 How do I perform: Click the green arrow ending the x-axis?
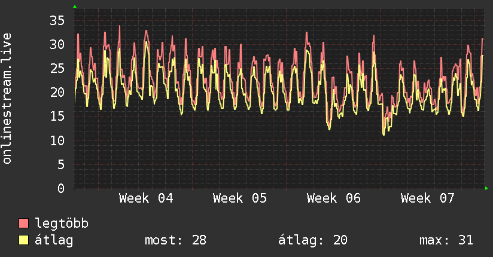(x=486, y=188)
